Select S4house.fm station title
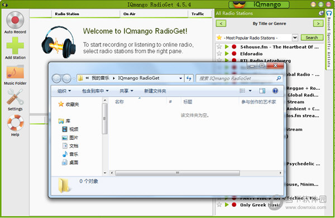This screenshot has height=218, width=335. (280, 47)
